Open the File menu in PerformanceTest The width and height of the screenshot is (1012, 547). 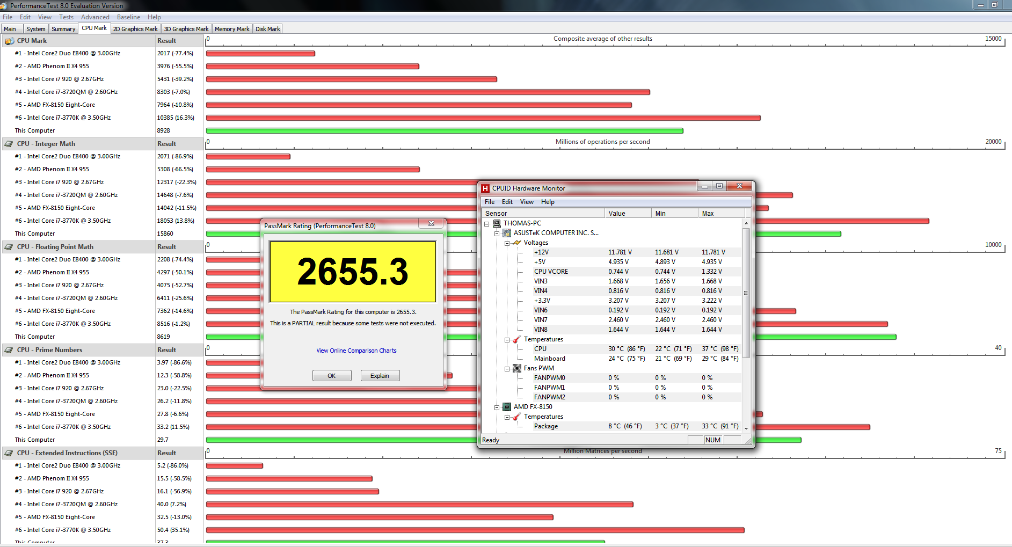[x=8, y=17]
